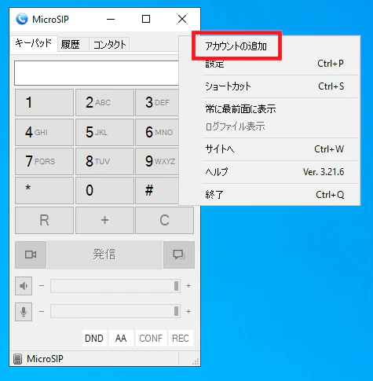Screen dimensions: 373x381
Task: Select サイトへ menu entry
Action: pos(269,149)
